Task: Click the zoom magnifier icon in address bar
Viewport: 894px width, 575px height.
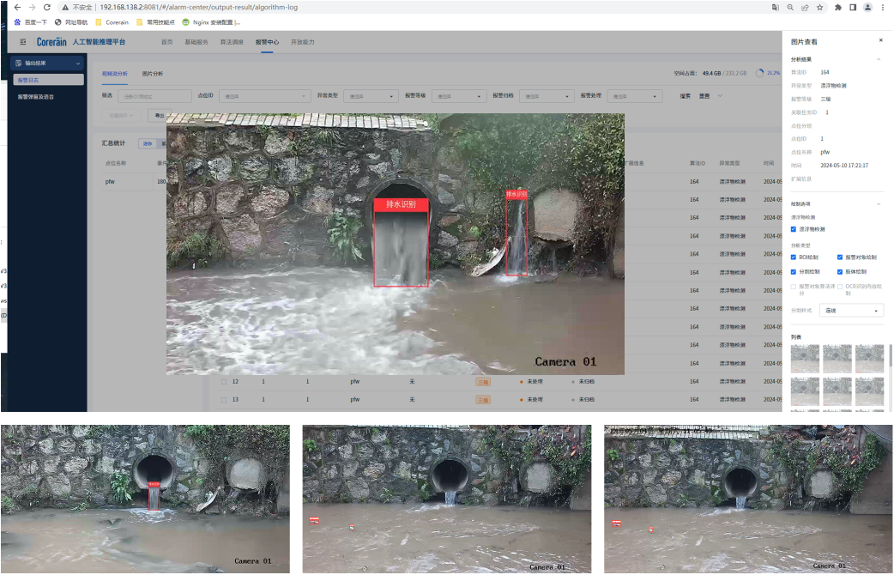Action: [790, 7]
